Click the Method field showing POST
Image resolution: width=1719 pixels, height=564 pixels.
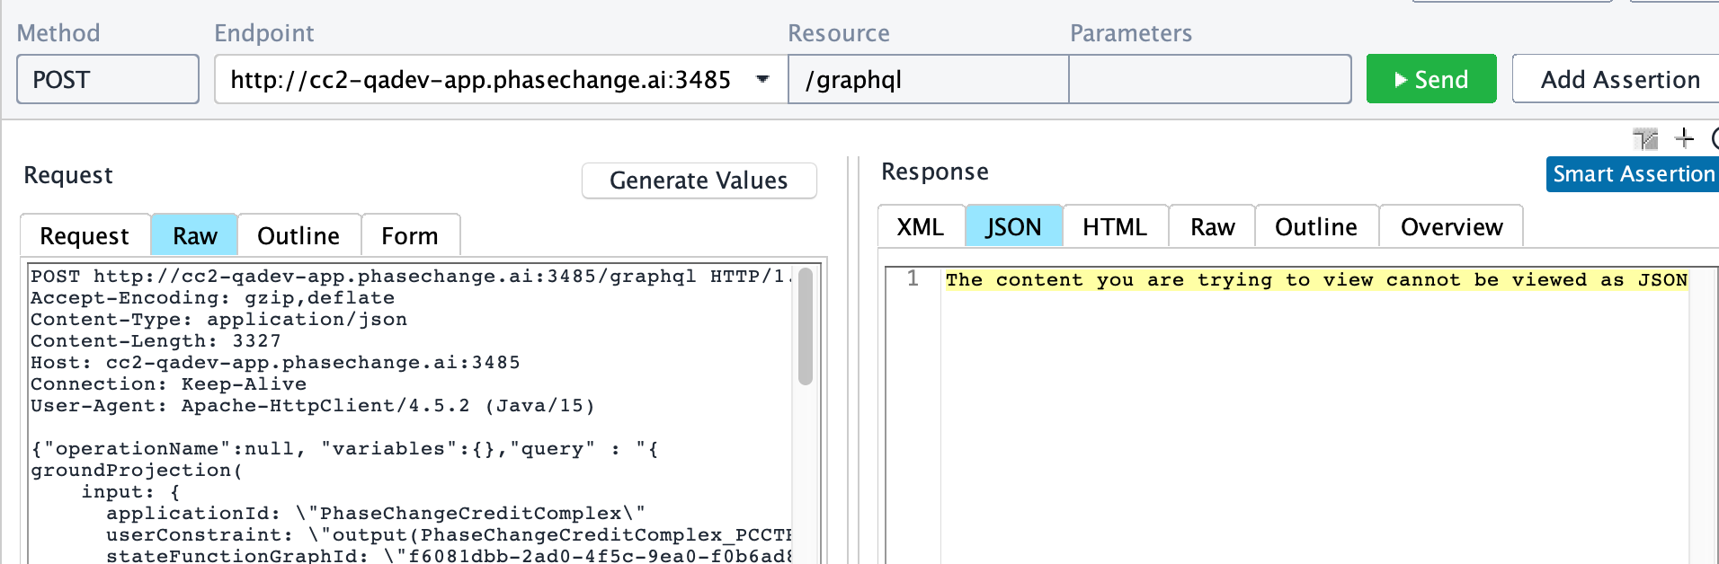coord(108,79)
